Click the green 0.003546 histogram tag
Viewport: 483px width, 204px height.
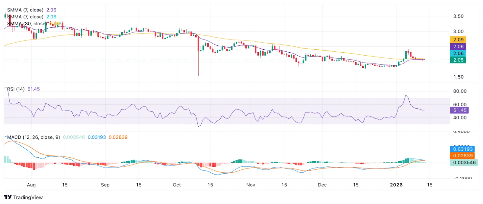464,162
